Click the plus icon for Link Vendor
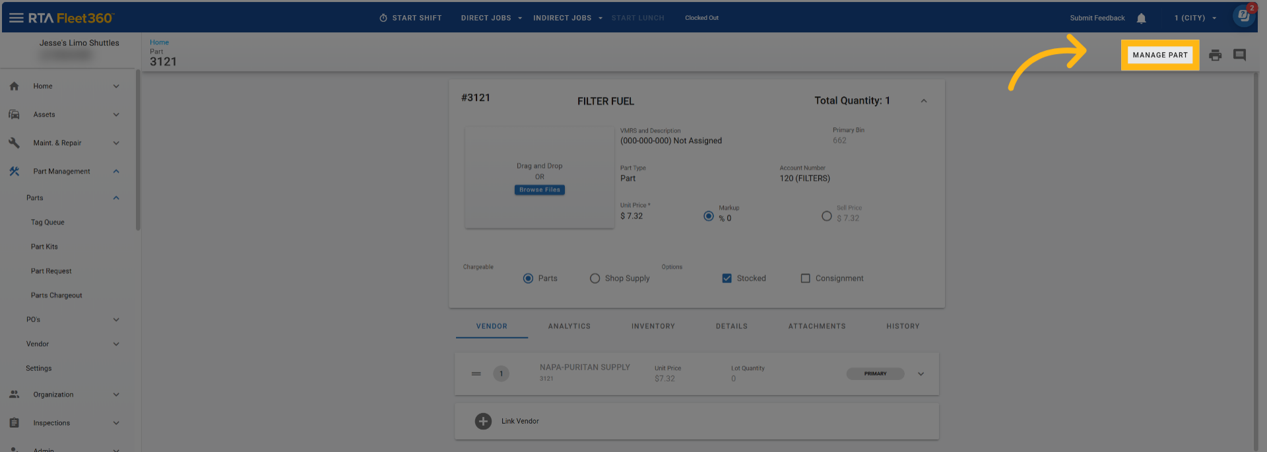 (x=483, y=421)
